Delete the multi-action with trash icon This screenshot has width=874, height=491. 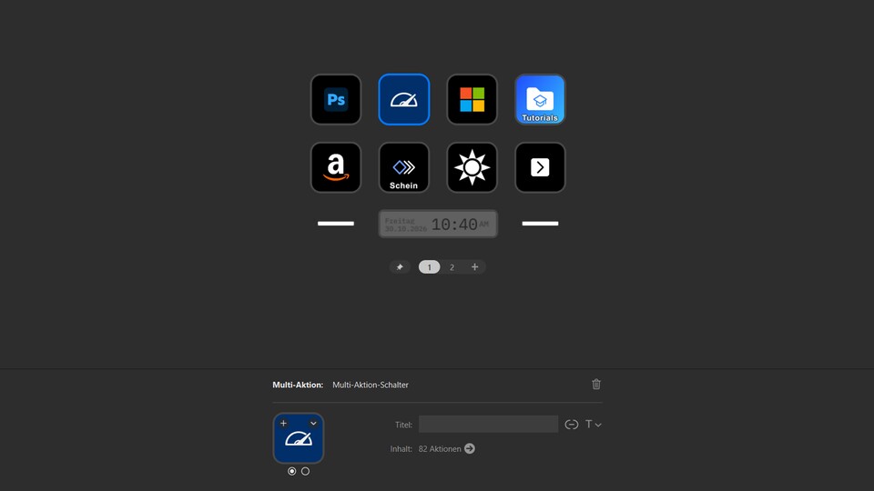(595, 384)
